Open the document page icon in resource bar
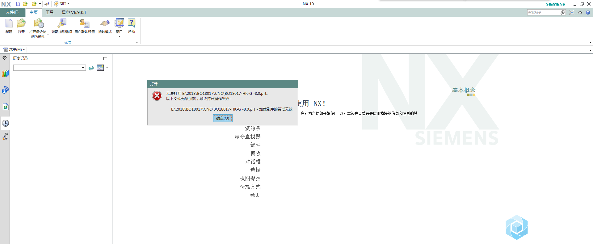 click(6, 107)
